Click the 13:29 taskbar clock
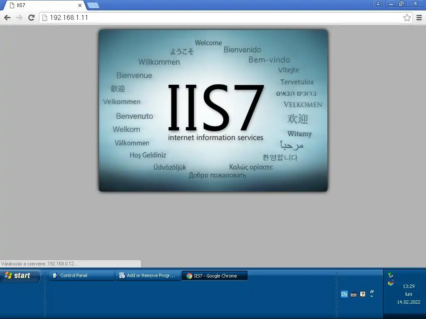Image resolution: width=426 pixels, height=319 pixels. (x=409, y=286)
